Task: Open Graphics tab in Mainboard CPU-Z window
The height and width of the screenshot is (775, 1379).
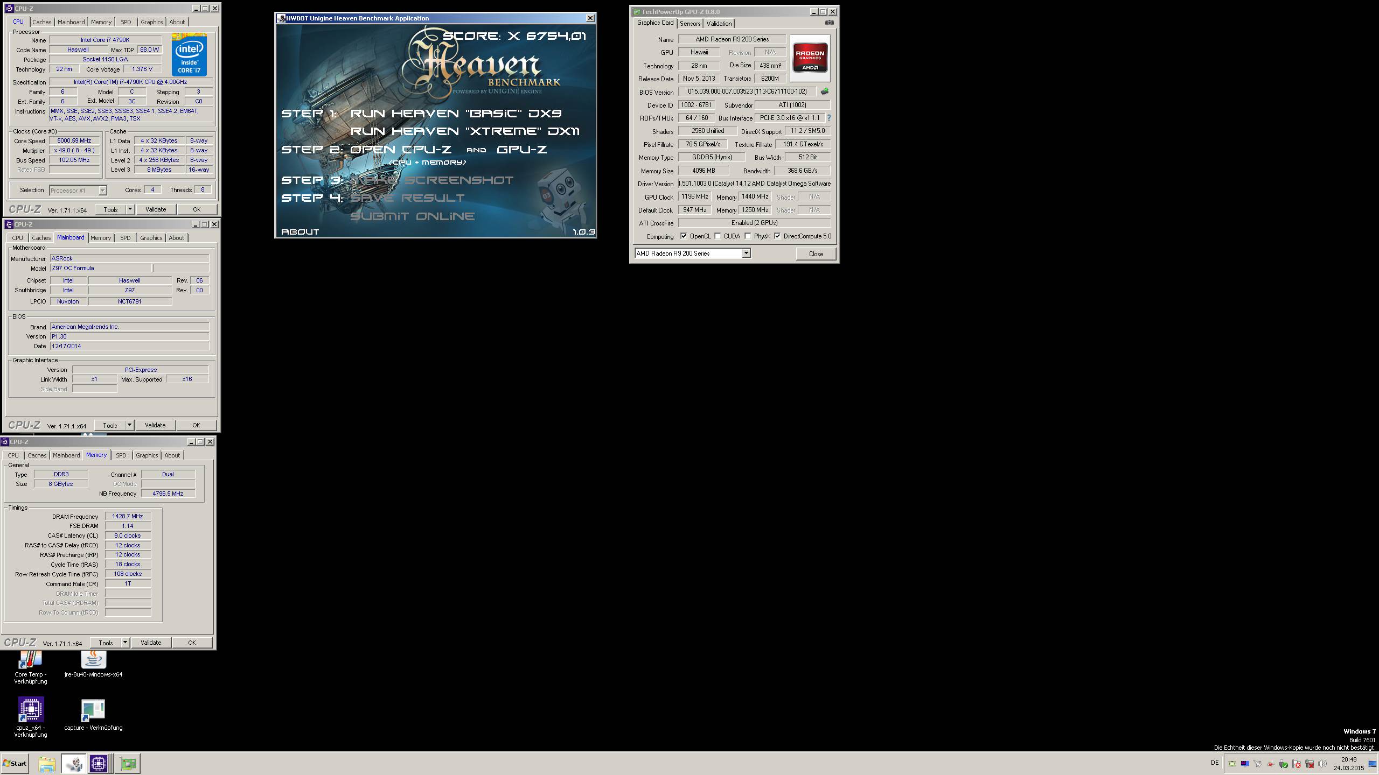Action: coord(151,238)
